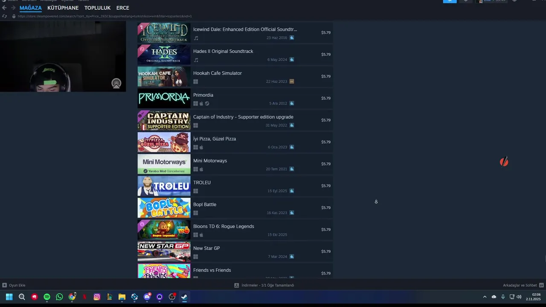This screenshot has width=546, height=307.
Task: Open the TOPLULUK tab
Action: point(97,8)
